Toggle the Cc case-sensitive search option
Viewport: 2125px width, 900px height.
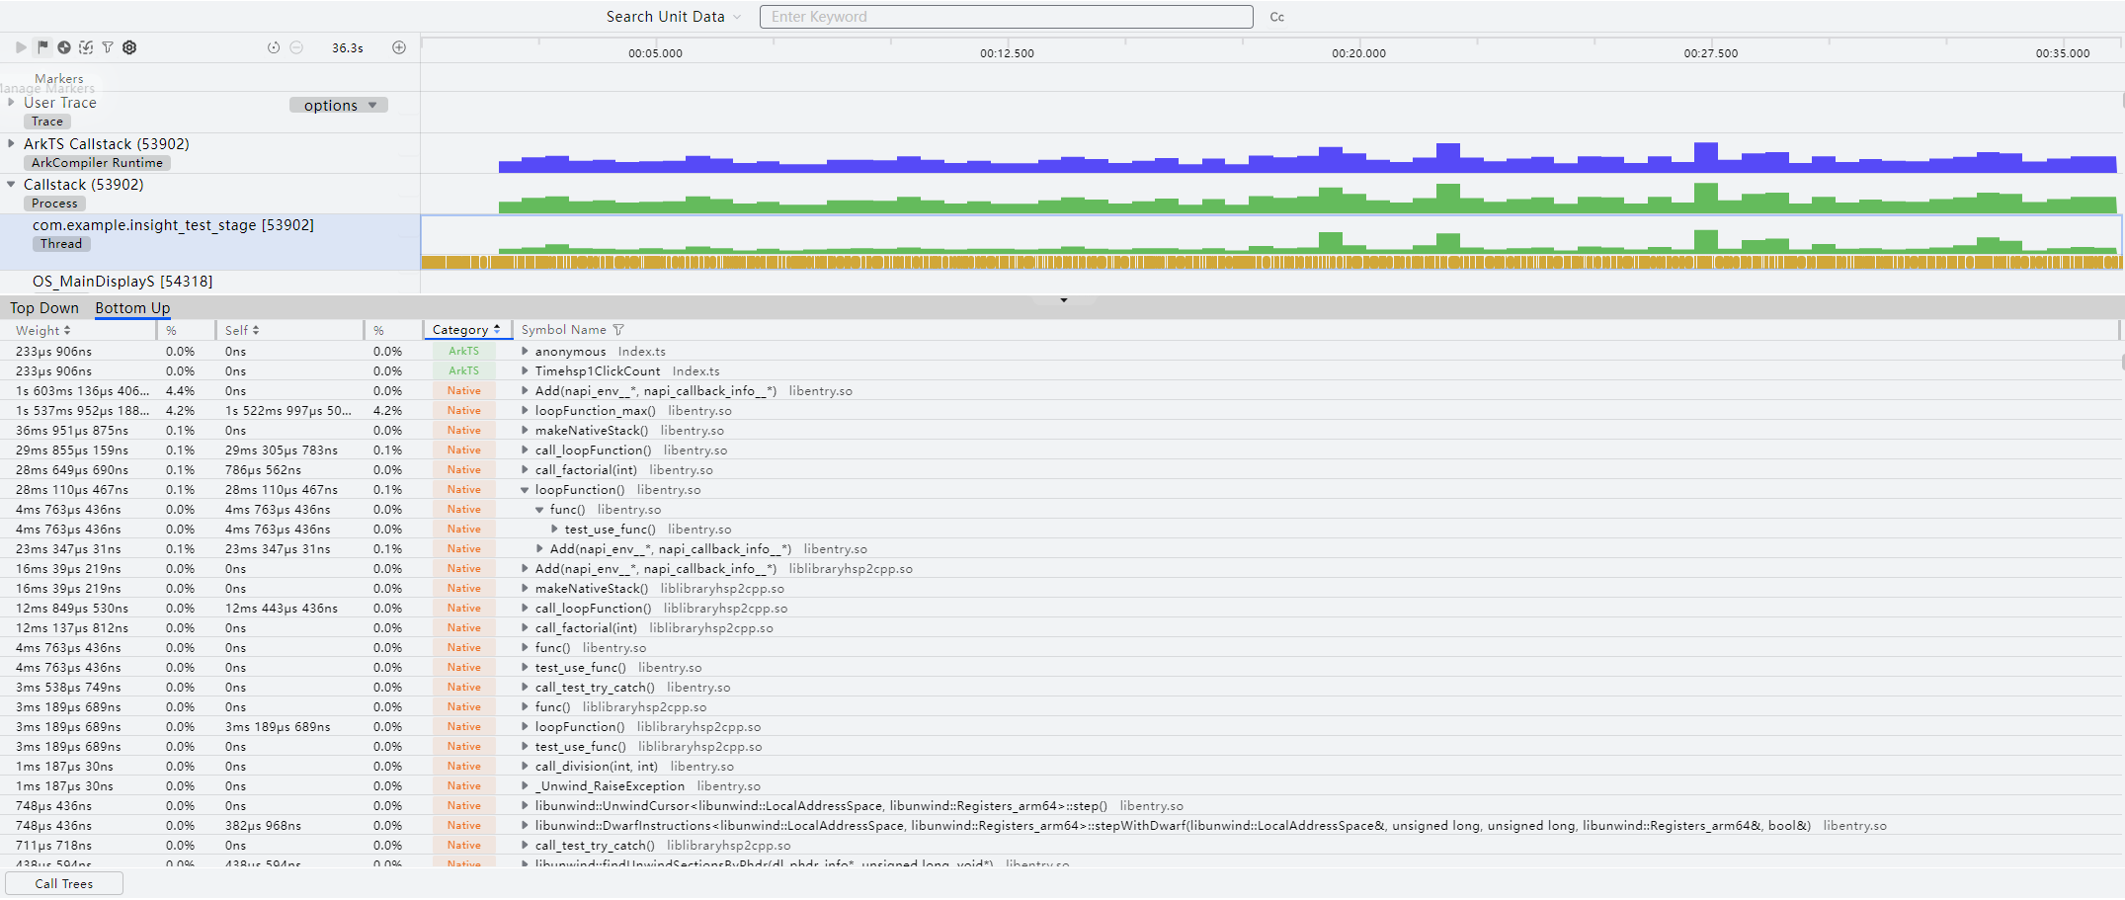pos(1277,17)
